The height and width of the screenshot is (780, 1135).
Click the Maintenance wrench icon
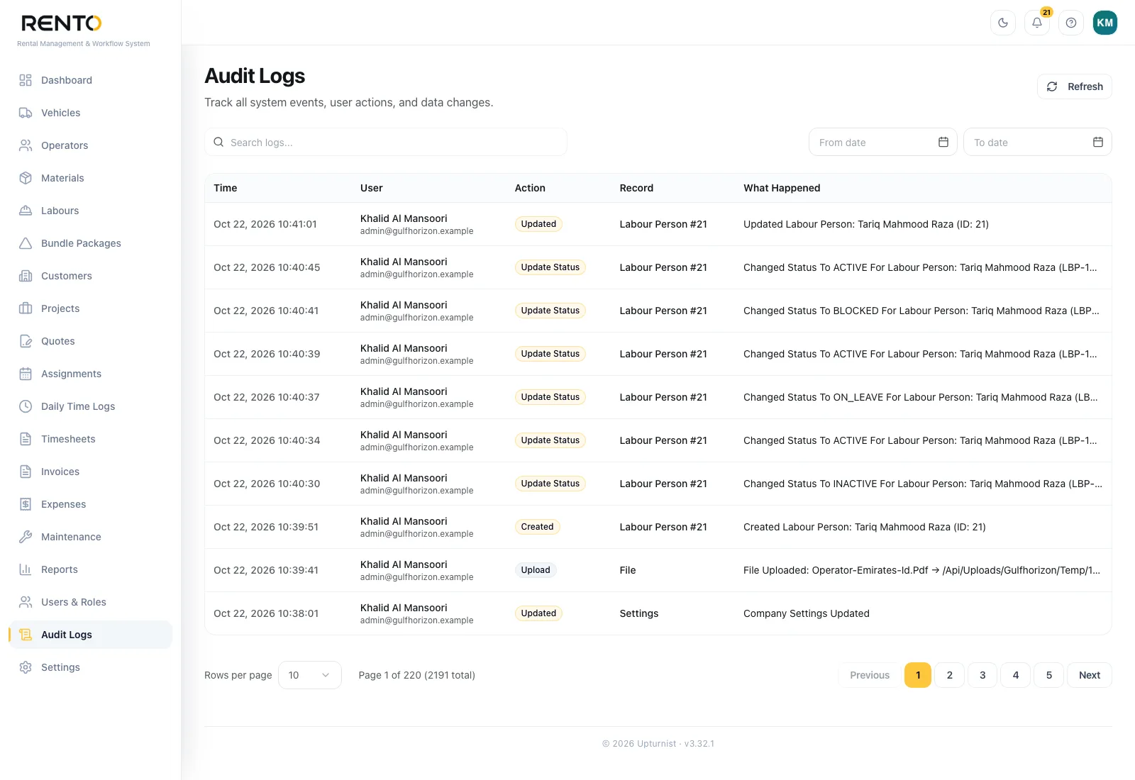pos(26,537)
